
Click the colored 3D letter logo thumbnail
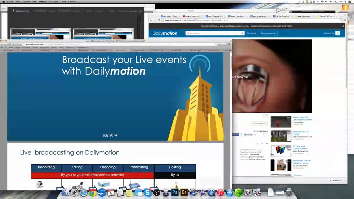(281, 151)
